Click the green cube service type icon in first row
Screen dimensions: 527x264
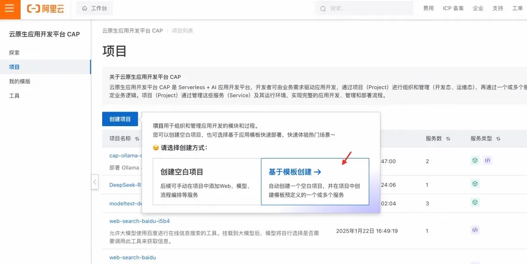point(475,160)
